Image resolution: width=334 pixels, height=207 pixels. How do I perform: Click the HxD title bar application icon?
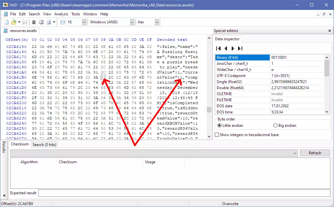[5, 5]
